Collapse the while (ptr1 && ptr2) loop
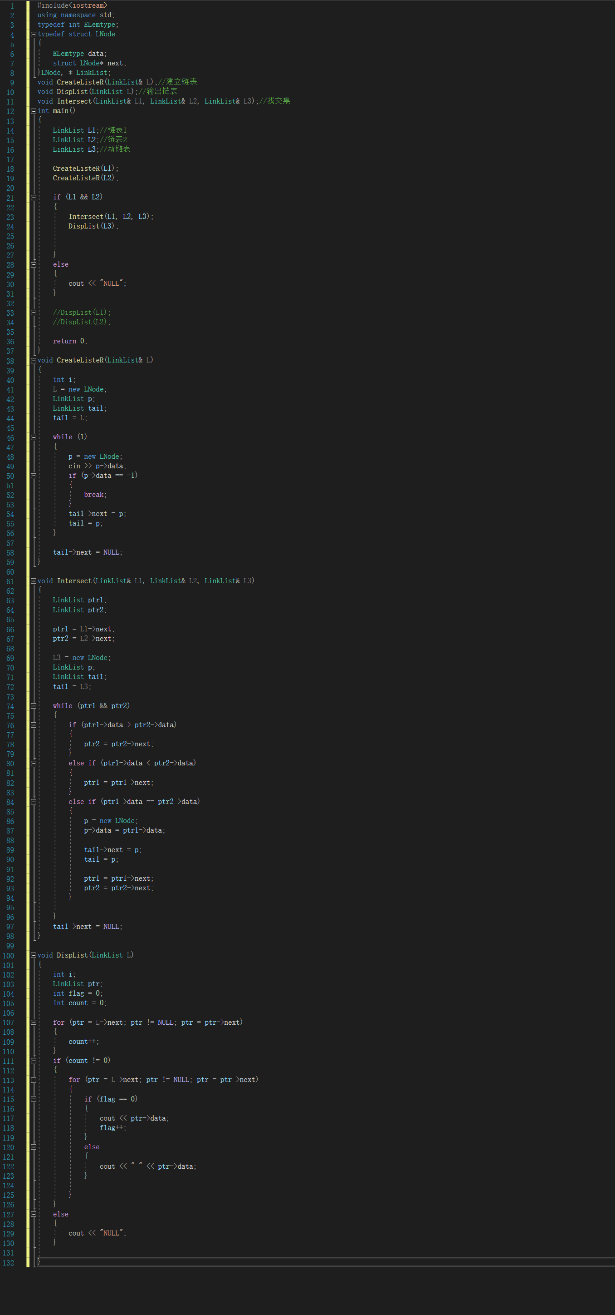Image resolution: width=615 pixels, height=1315 pixels. [34, 706]
